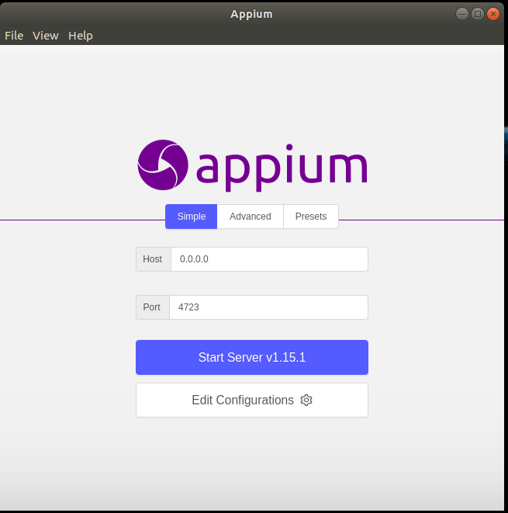Image resolution: width=508 pixels, height=513 pixels.
Task: Start Server v1.15.1
Action: pyautogui.click(x=252, y=357)
